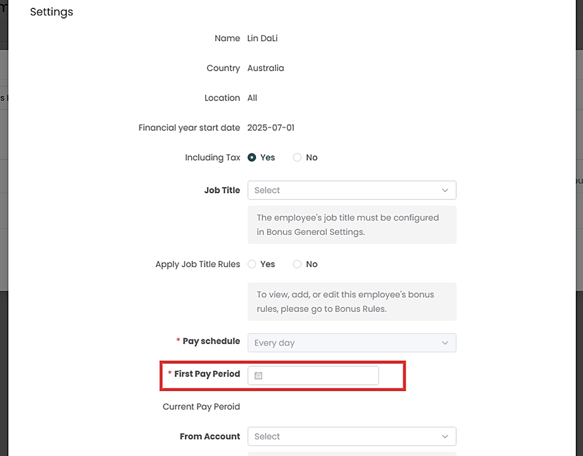Click the calendar icon in First Pay Period
Viewport: 583px width, 456px height.
pyautogui.click(x=258, y=376)
